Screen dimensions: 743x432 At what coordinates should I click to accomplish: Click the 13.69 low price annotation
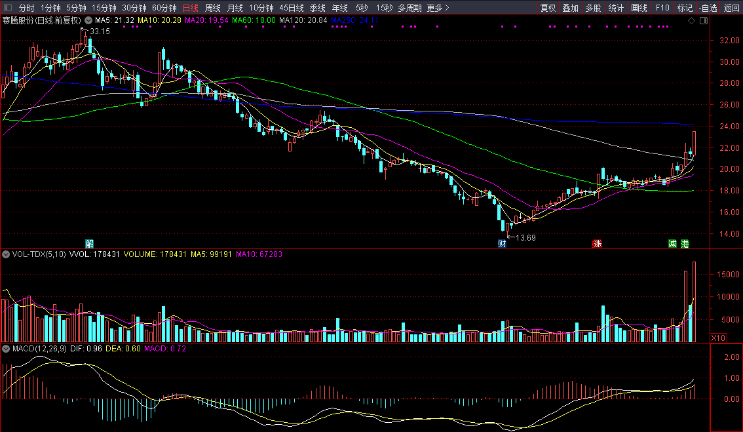coord(525,237)
